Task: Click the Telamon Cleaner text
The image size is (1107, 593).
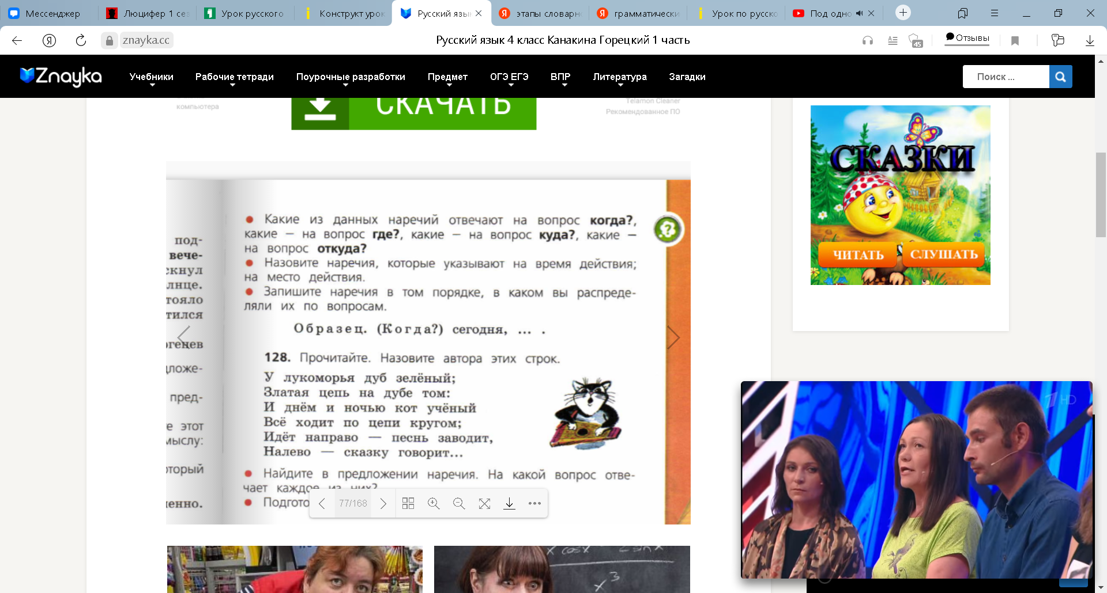Action: (x=653, y=101)
